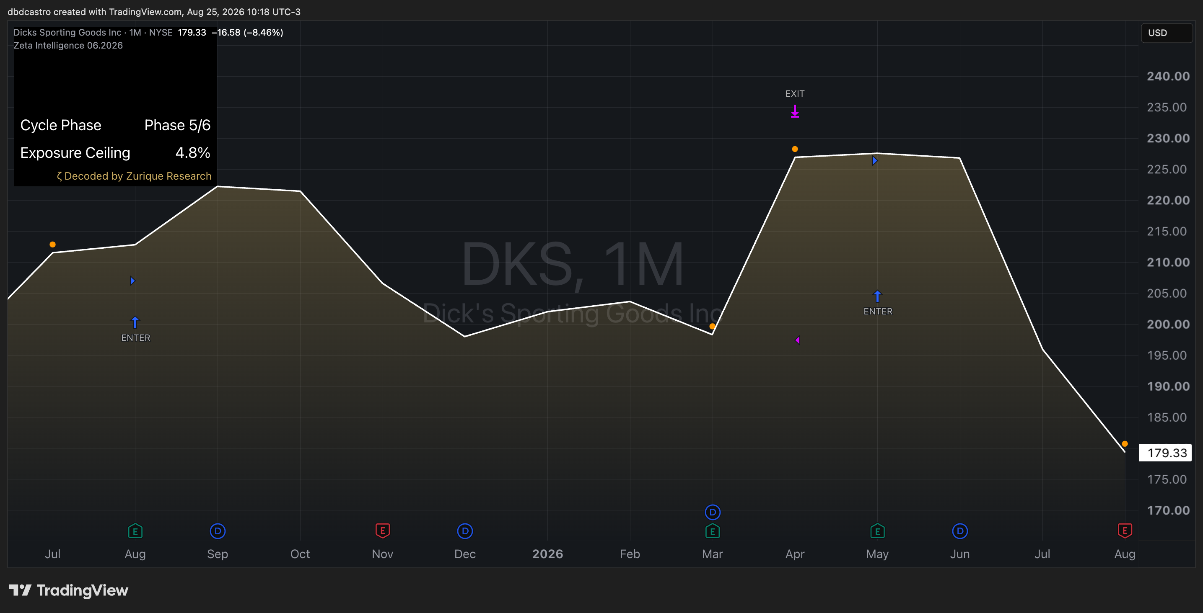Screen dimensions: 1203x613
Task: Click the '−16.58 (−8.46%)' change value
Action: pyautogui.click(x=247, y=32)
